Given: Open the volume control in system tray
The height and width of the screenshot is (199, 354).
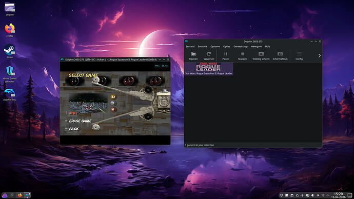Looking at the screenshot, I should tap(312, 195).
